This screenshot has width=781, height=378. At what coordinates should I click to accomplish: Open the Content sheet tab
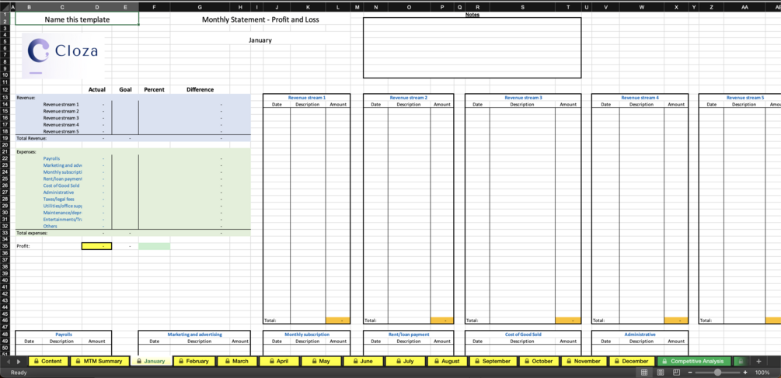(48, 361)
